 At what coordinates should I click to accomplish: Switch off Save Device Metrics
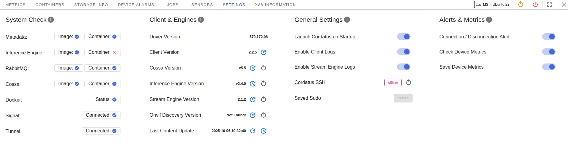(549, 67)
